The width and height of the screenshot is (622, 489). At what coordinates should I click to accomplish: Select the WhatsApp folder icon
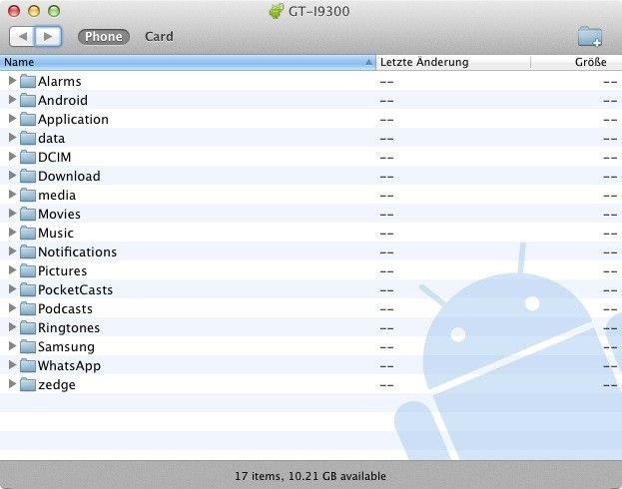tap(28, 365)
